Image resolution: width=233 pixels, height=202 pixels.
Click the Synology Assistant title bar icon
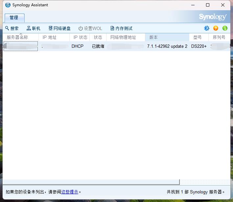click(x=8, y=5)
